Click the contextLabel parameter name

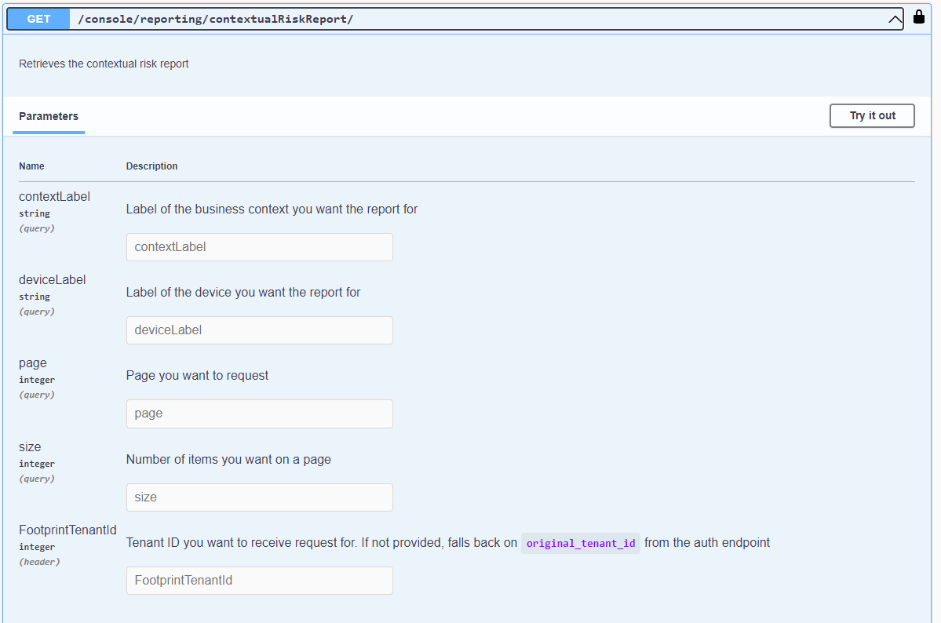54,197
